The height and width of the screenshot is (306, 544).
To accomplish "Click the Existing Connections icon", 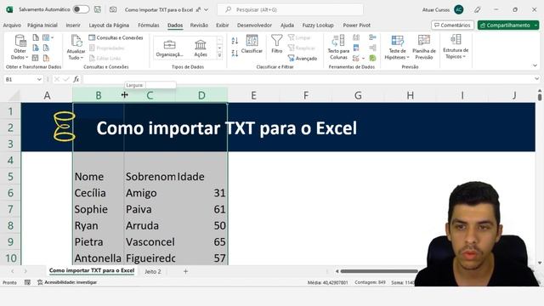I will click(x=46, y=58).
